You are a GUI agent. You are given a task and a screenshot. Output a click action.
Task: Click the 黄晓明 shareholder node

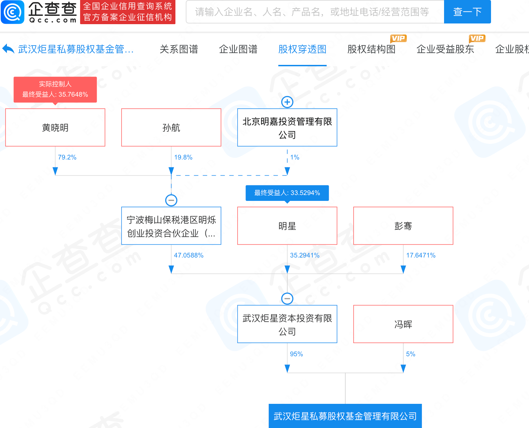tap(55, 128)
